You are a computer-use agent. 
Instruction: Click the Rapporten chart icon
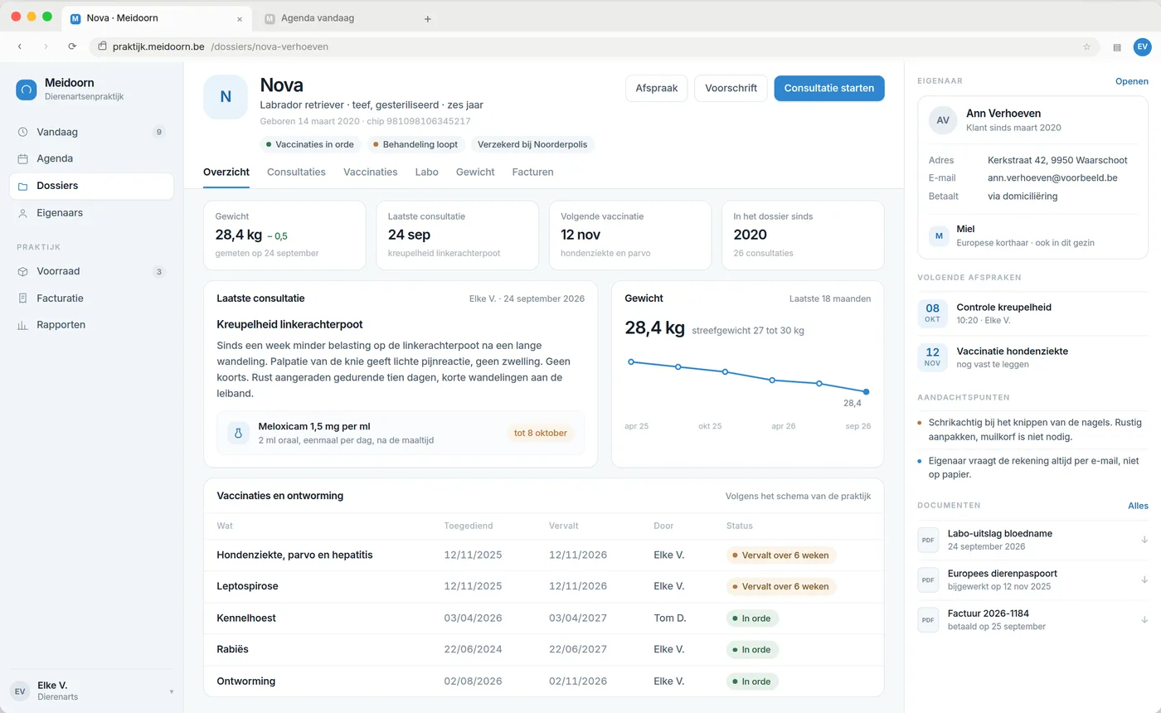point(23,325)
